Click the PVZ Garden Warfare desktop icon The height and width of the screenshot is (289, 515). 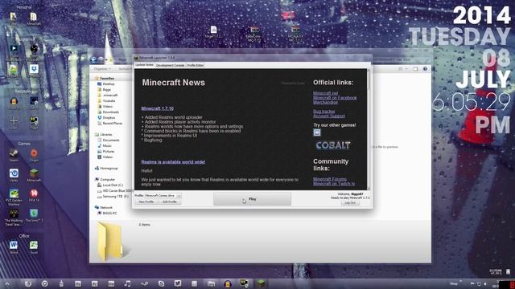click(14, 197)
